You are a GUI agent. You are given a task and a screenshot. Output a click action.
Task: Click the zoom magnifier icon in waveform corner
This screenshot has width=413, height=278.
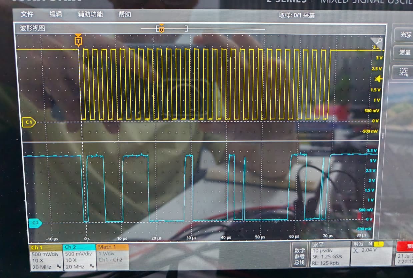[378, 43]
